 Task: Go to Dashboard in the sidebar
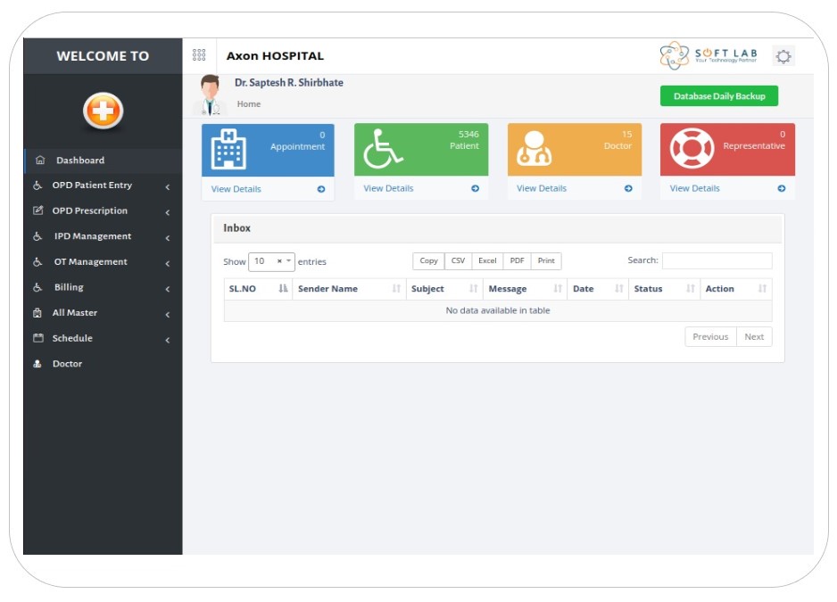pyautogui.click(x=80, y=161)
